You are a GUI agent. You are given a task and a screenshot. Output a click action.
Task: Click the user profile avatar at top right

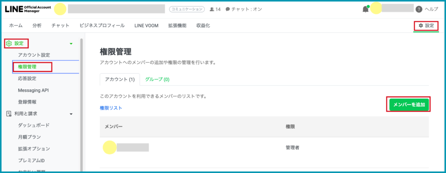(376, 8)
